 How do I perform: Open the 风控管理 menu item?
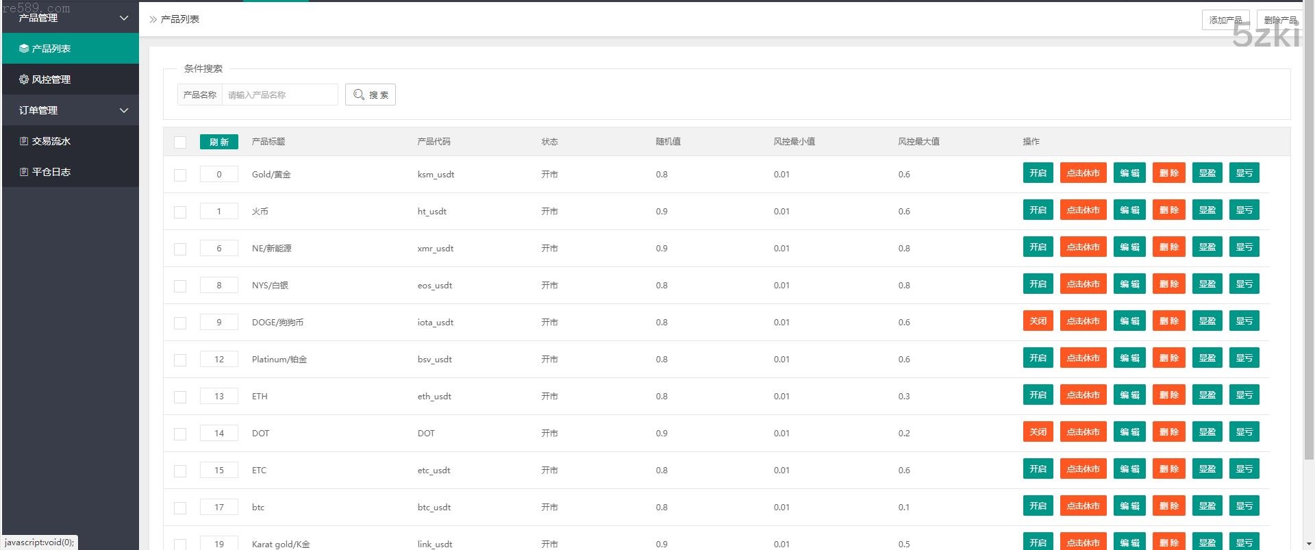point(51,79)
